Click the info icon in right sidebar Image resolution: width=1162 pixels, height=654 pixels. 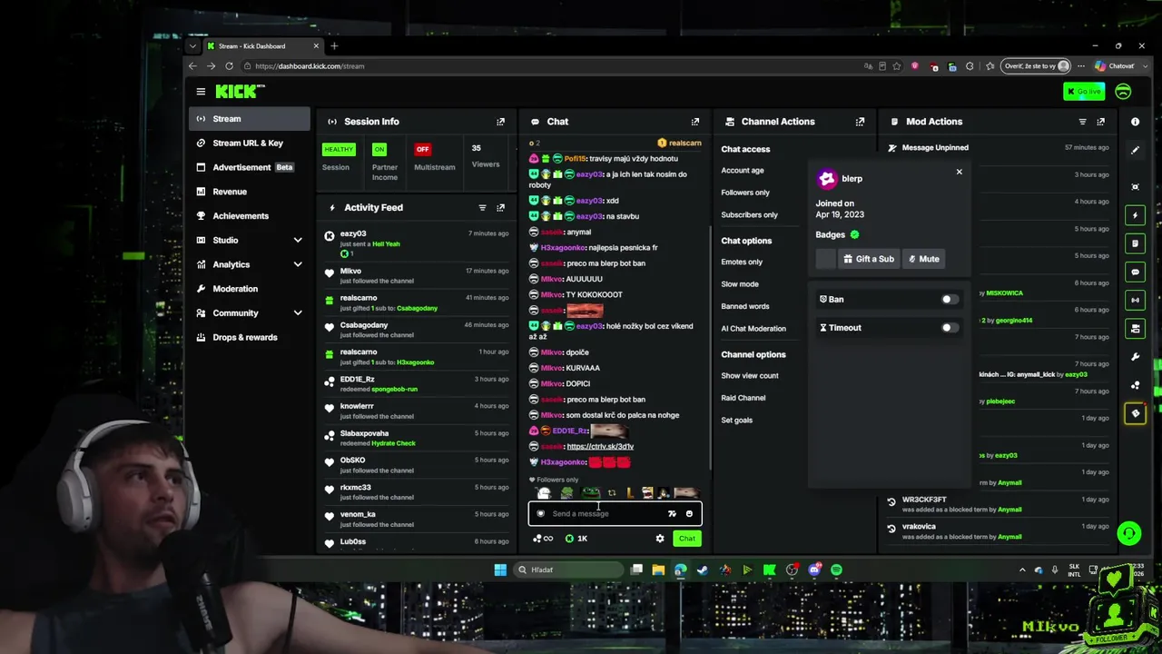(1135, 122)
